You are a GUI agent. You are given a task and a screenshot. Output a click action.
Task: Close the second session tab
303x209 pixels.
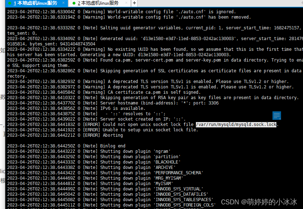pyautogui.click(x=126, y=3)
